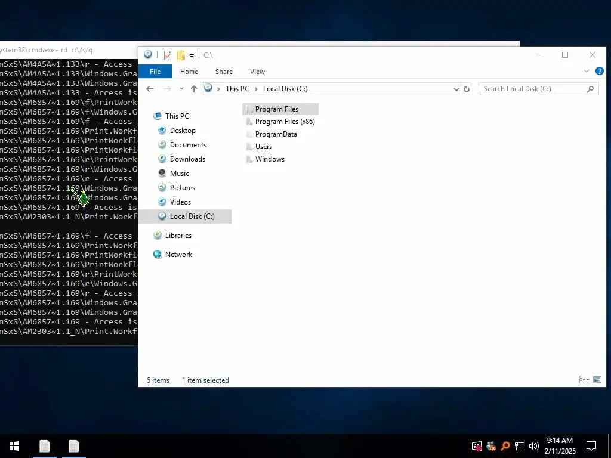This screenshot has width=611, height=458.
Task: Select the Users folder
Action: [259, 147]
